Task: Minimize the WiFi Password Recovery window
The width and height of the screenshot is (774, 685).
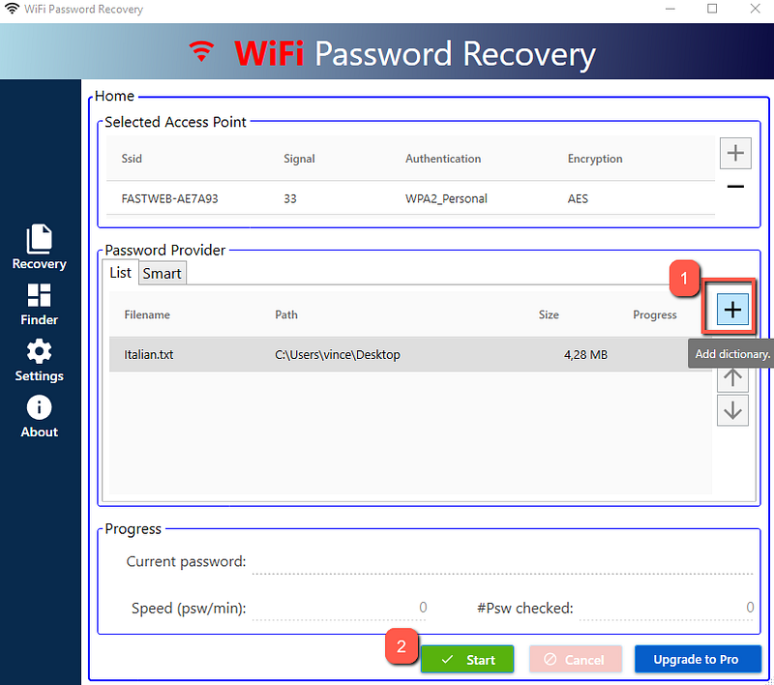Action: (x=670, y=9)
